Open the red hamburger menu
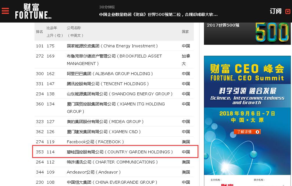This screenshot has height=186, width=292. [x=5, y=11]
